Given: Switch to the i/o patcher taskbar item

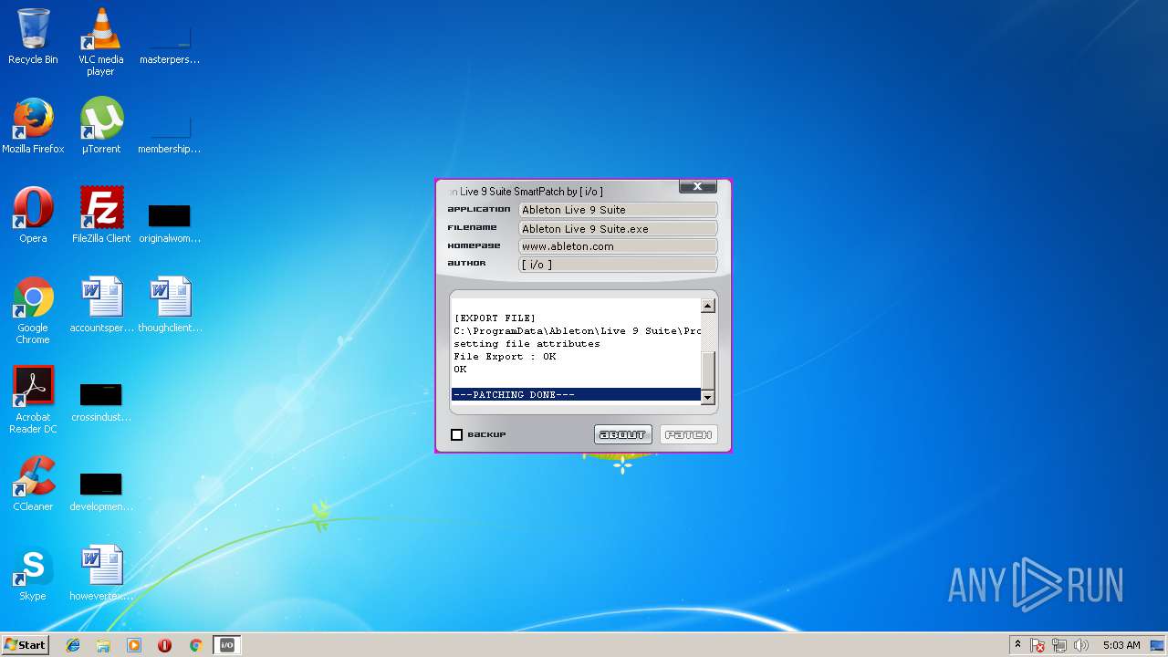Looking at the screenshot, I should pos(226,645).
